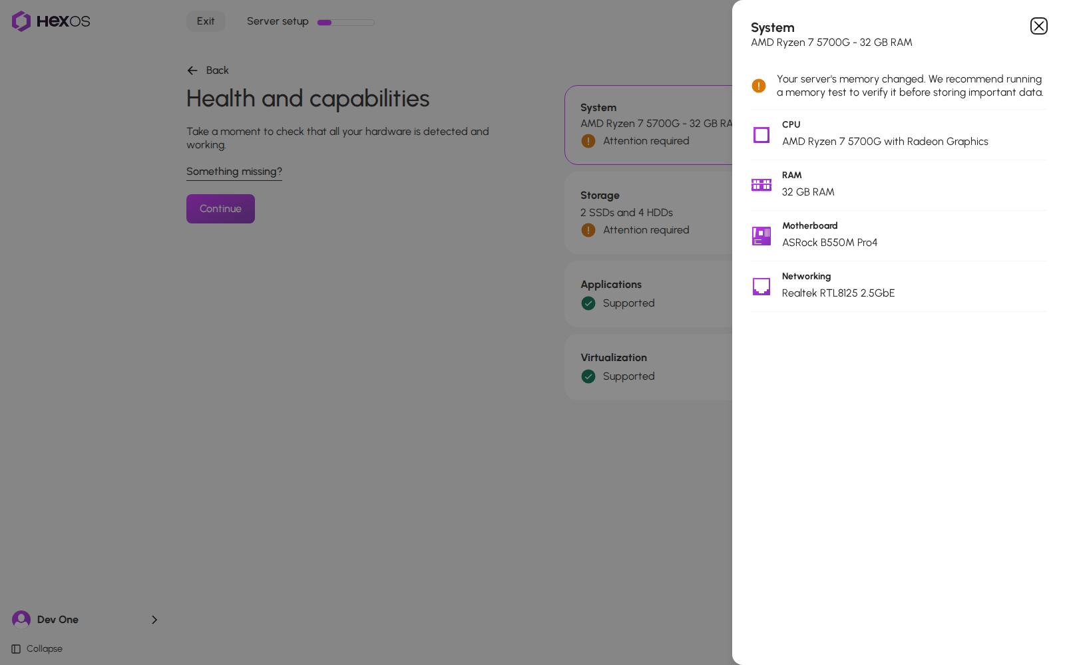
Task: Click the Health and capabilities heading
Action: [308, 98]
